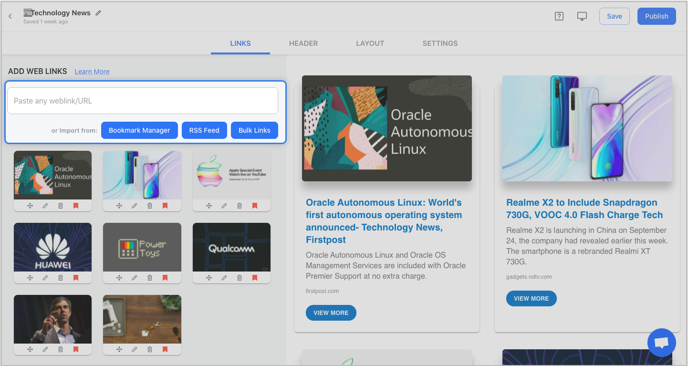688x366 pixels.
Task: Edit the PowerToys card
Action: coord(135,278)
